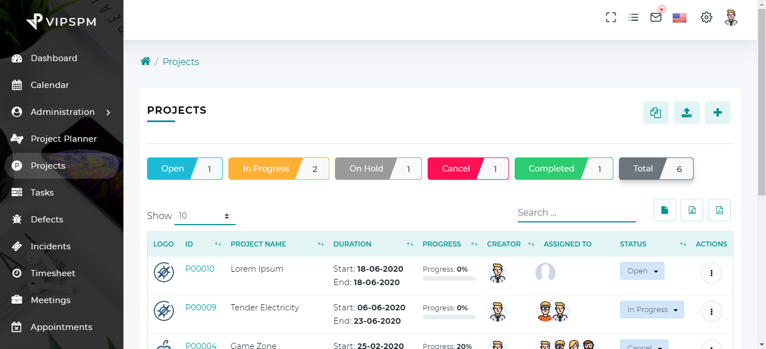The height and width of the screenshot is (349, 766).
Task: Open actions menu for Tender Electricity row
Action: click(x=711, y=311)
